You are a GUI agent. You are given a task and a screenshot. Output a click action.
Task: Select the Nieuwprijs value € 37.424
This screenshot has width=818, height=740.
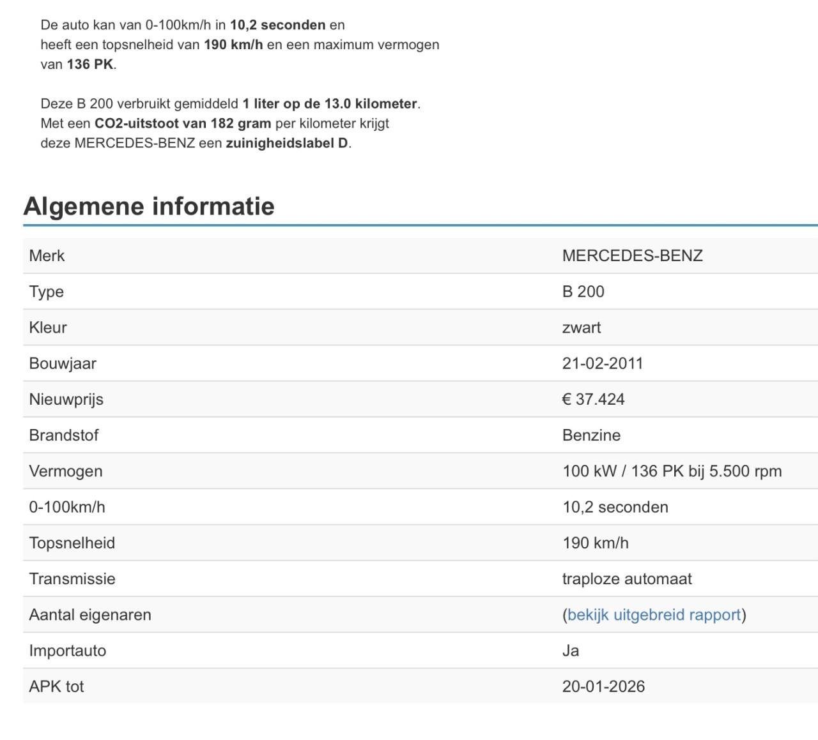(x=593, y=399)
